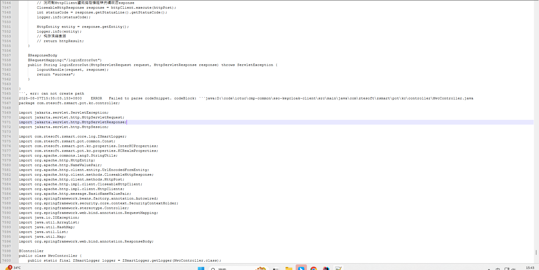Click the 'package com.ztesoft.zsmart.pot.kc.controller;' line
The image size is (539, 270).
point(69,103)
